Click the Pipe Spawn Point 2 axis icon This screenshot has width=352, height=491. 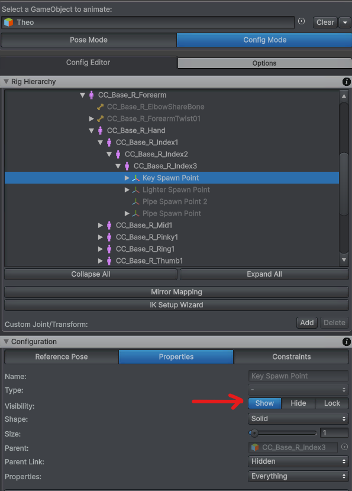[x=135, y=201]
